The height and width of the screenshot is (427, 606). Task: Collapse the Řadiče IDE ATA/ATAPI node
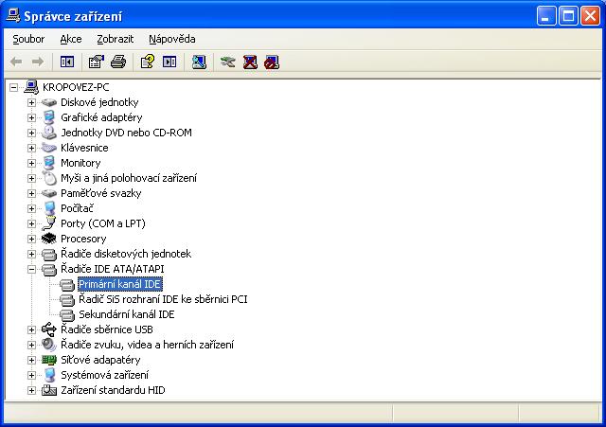31,269
